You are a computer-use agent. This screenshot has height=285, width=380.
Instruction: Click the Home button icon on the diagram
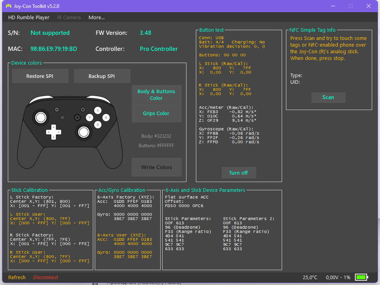pos(77,117)
